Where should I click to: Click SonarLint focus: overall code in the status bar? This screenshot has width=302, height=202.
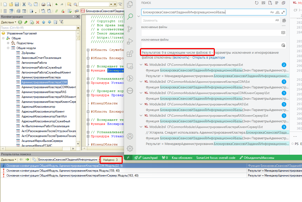pos(216,158)
